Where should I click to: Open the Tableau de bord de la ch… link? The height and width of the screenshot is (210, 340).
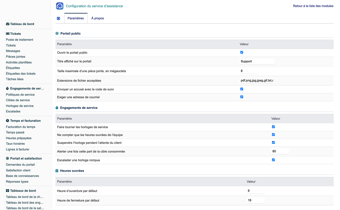point(25,197)
